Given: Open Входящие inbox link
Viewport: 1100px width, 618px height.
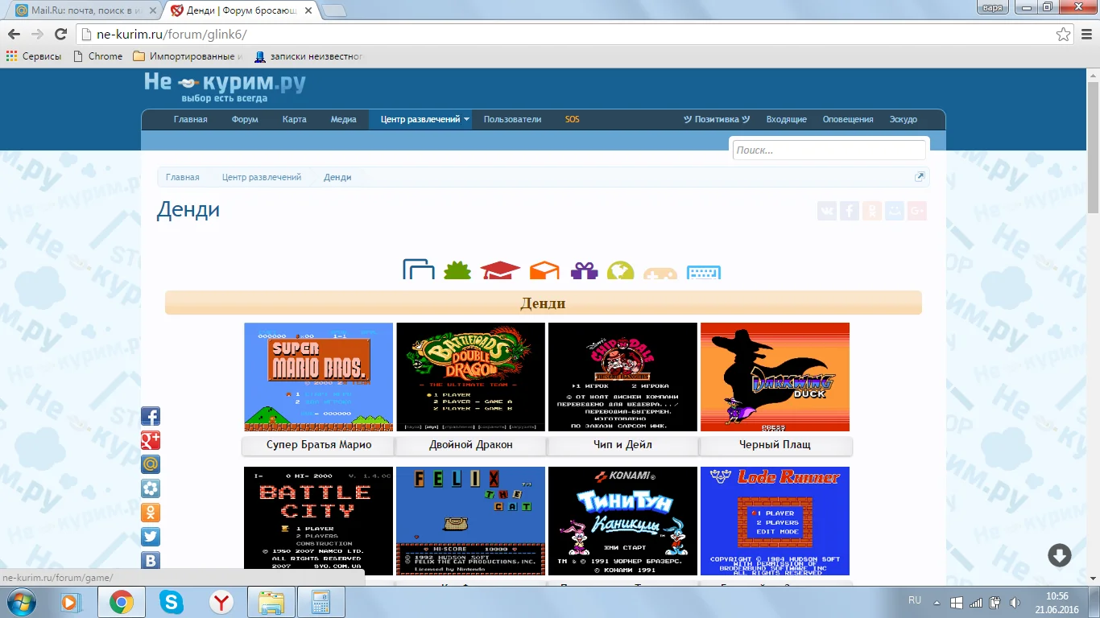Looking at the screenshot, I should (x=786, y=119).
